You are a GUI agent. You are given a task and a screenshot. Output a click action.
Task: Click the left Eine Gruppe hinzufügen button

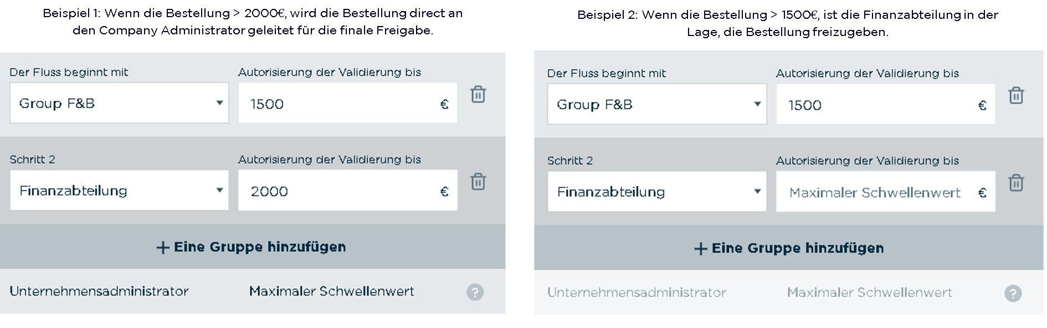(x=253, y=247)
